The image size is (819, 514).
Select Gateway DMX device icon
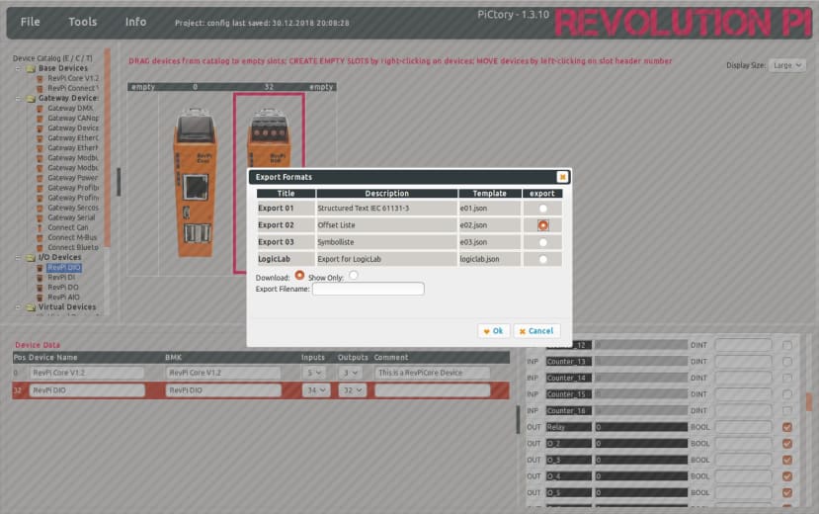(x=40, y=108)
